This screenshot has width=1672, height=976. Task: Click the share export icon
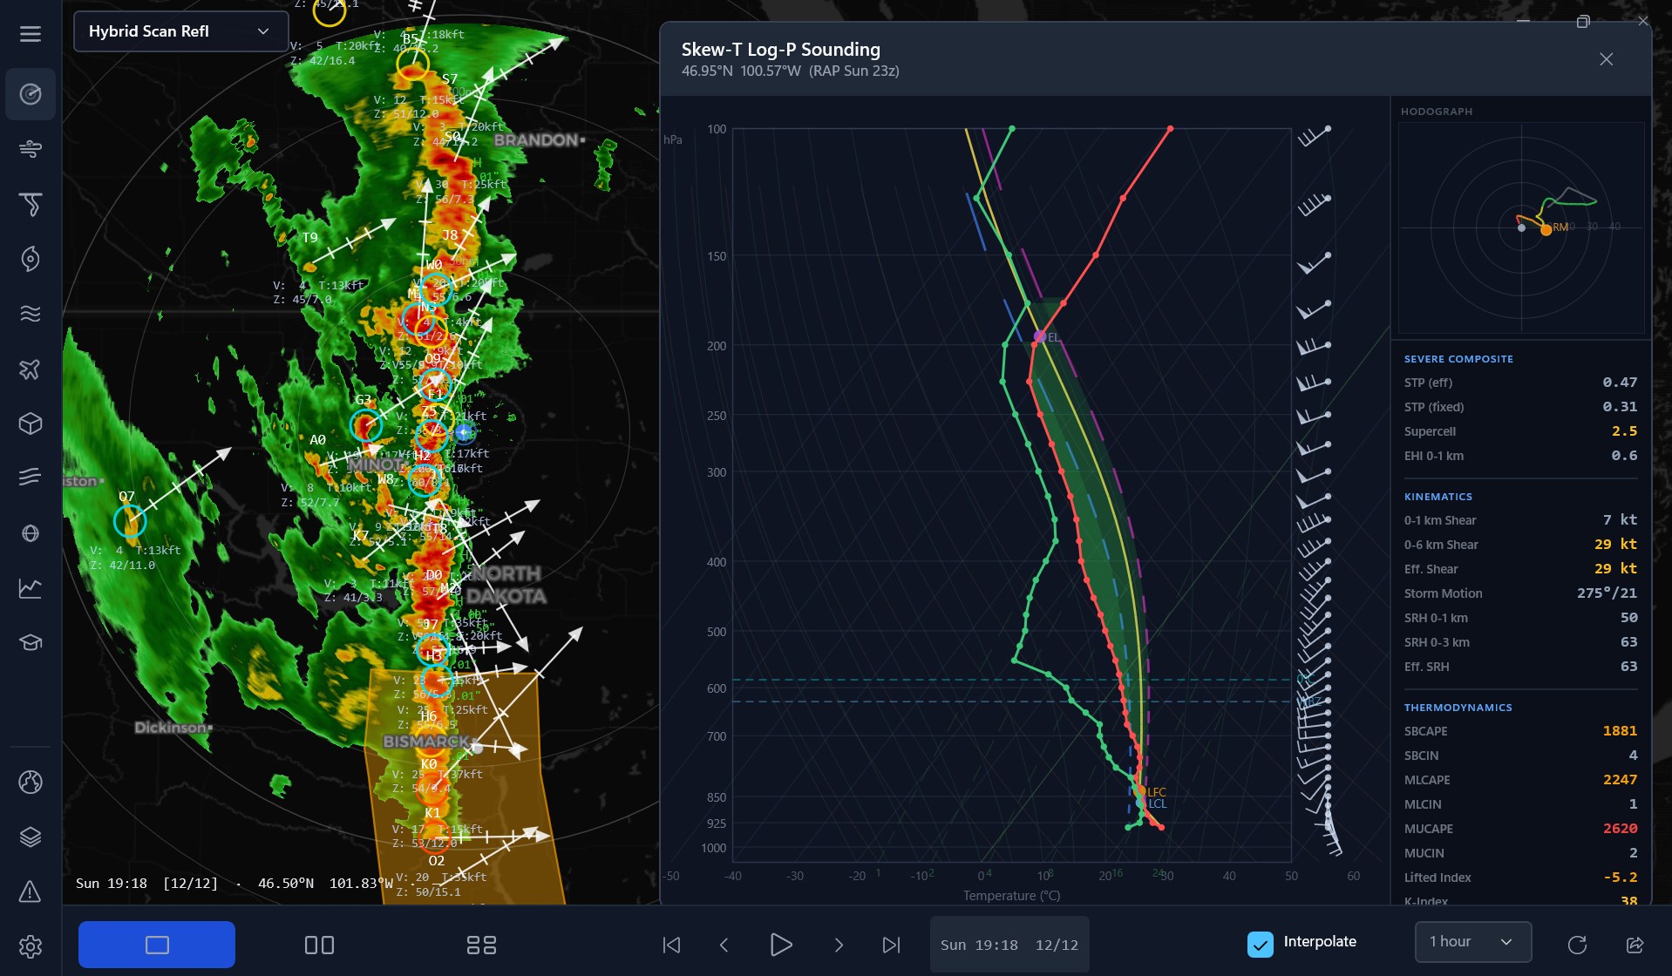pyautogui.click(x=1635, y=945)
